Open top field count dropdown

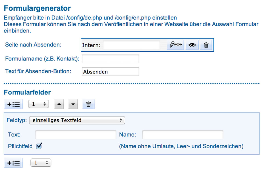pos(38,104)
